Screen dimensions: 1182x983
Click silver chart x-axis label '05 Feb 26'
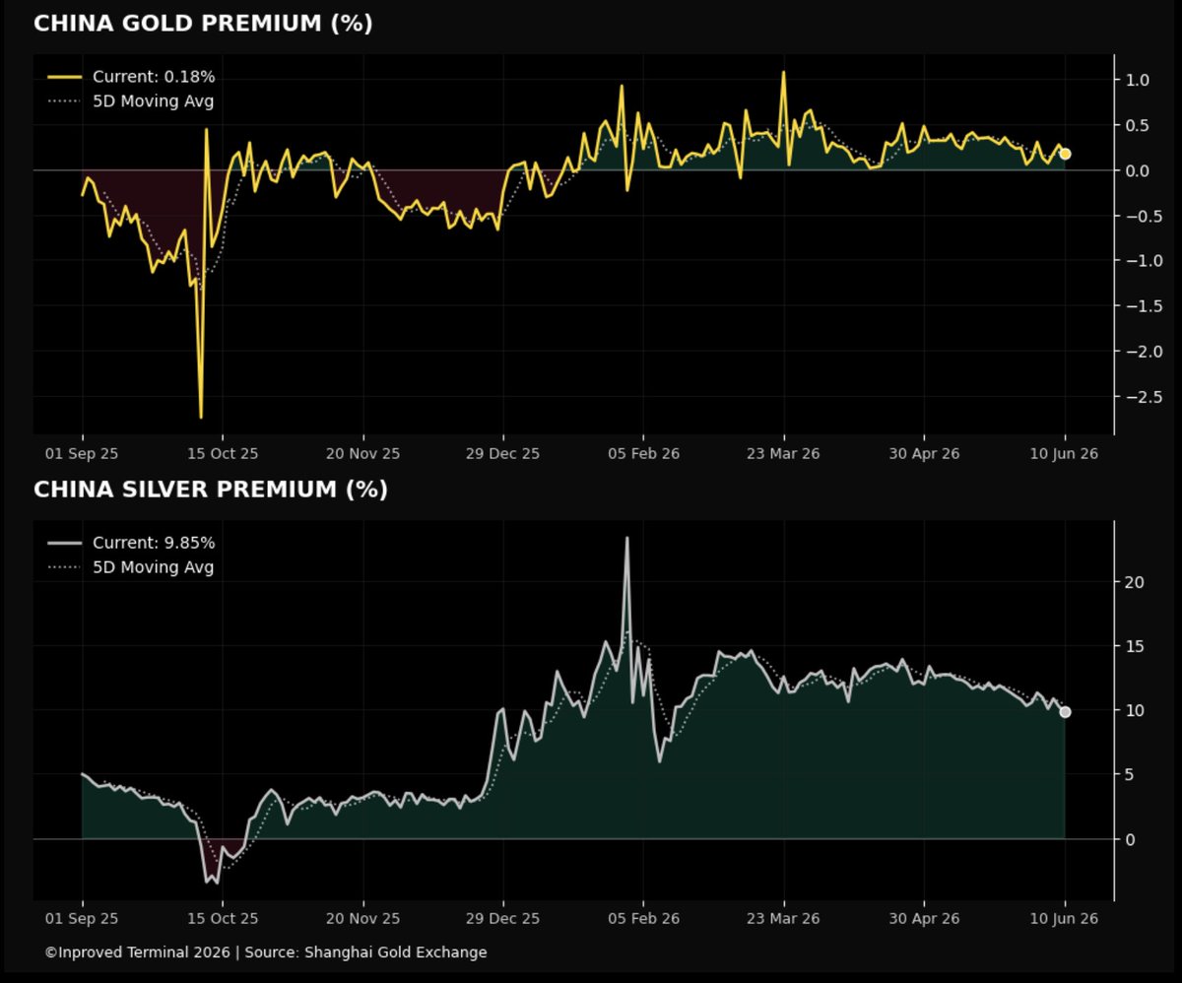point(643,919)
